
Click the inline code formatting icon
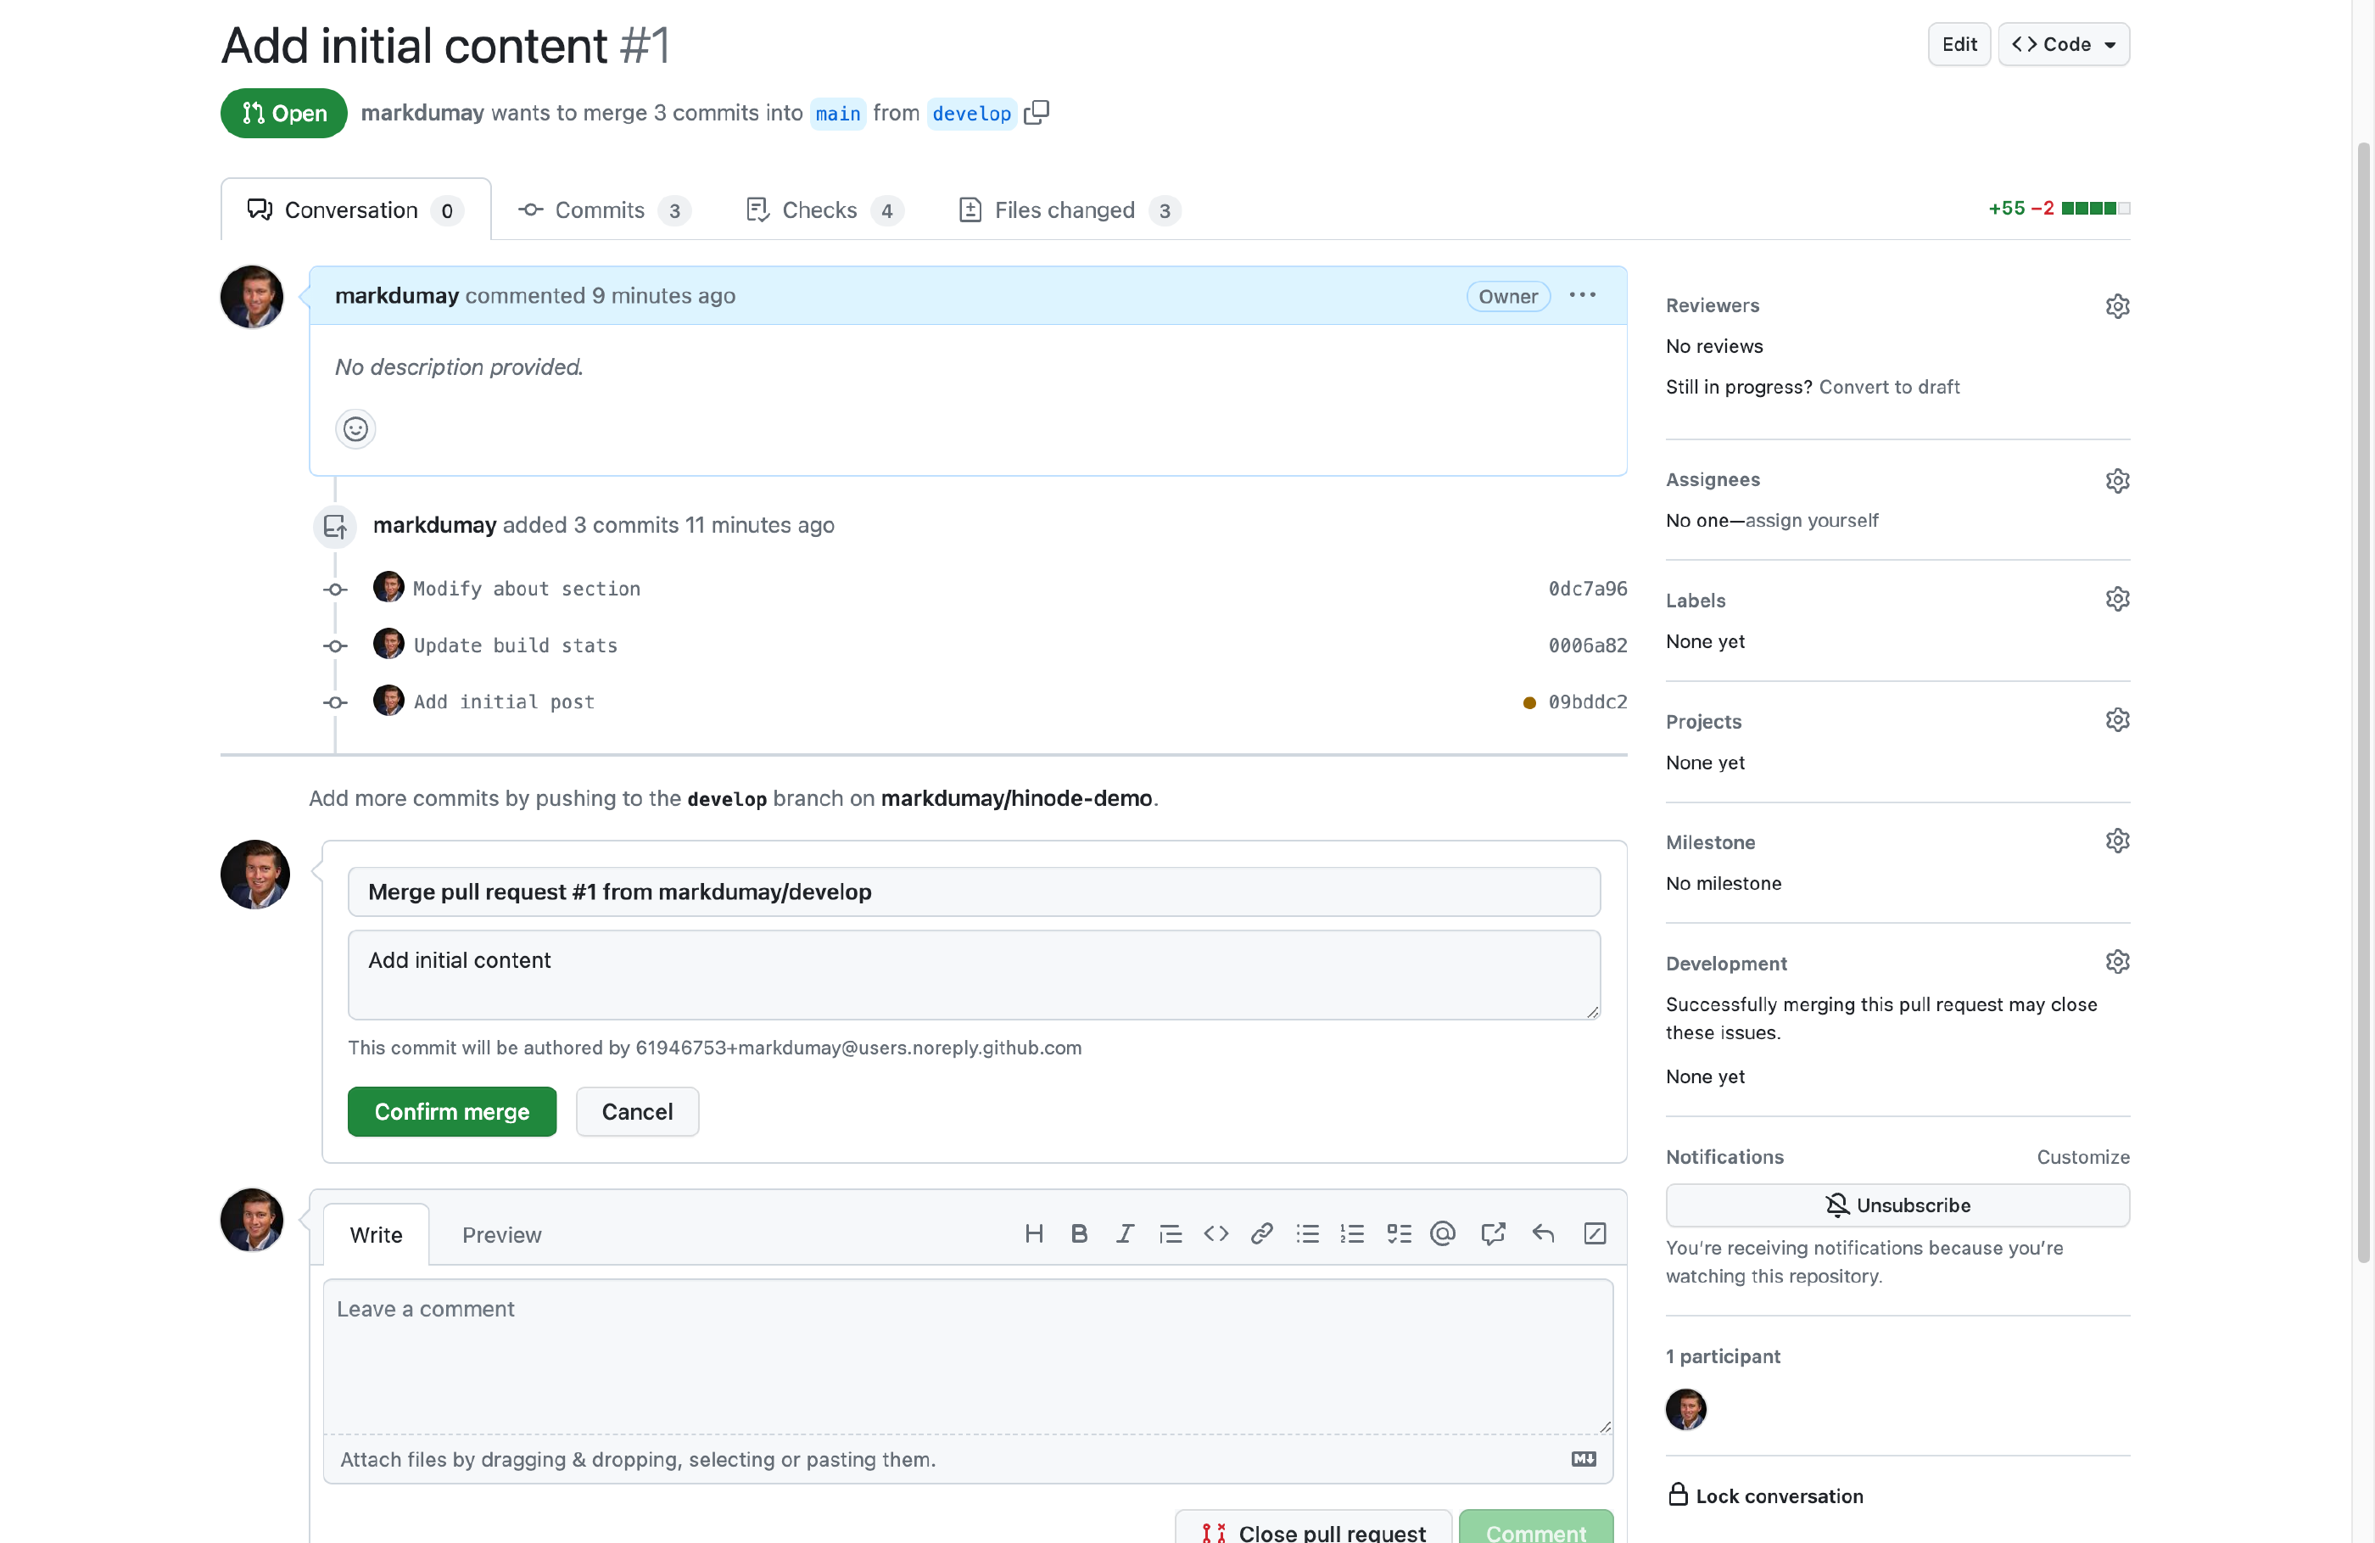click(x=1215, y=1233)
